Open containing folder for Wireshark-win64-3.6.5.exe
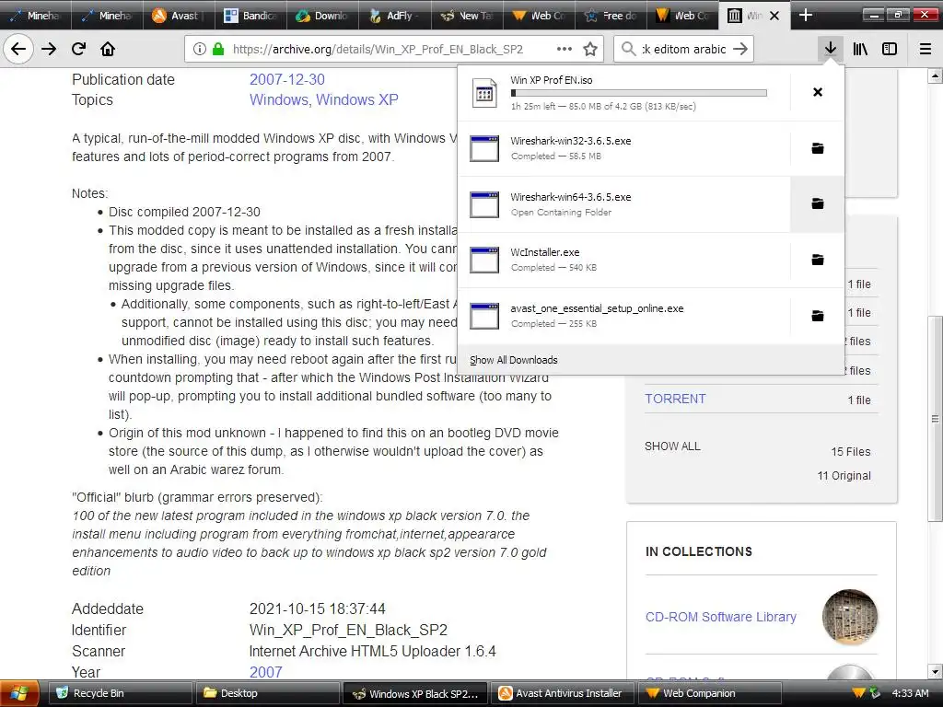The image size is (943, 707). (818, 203)
